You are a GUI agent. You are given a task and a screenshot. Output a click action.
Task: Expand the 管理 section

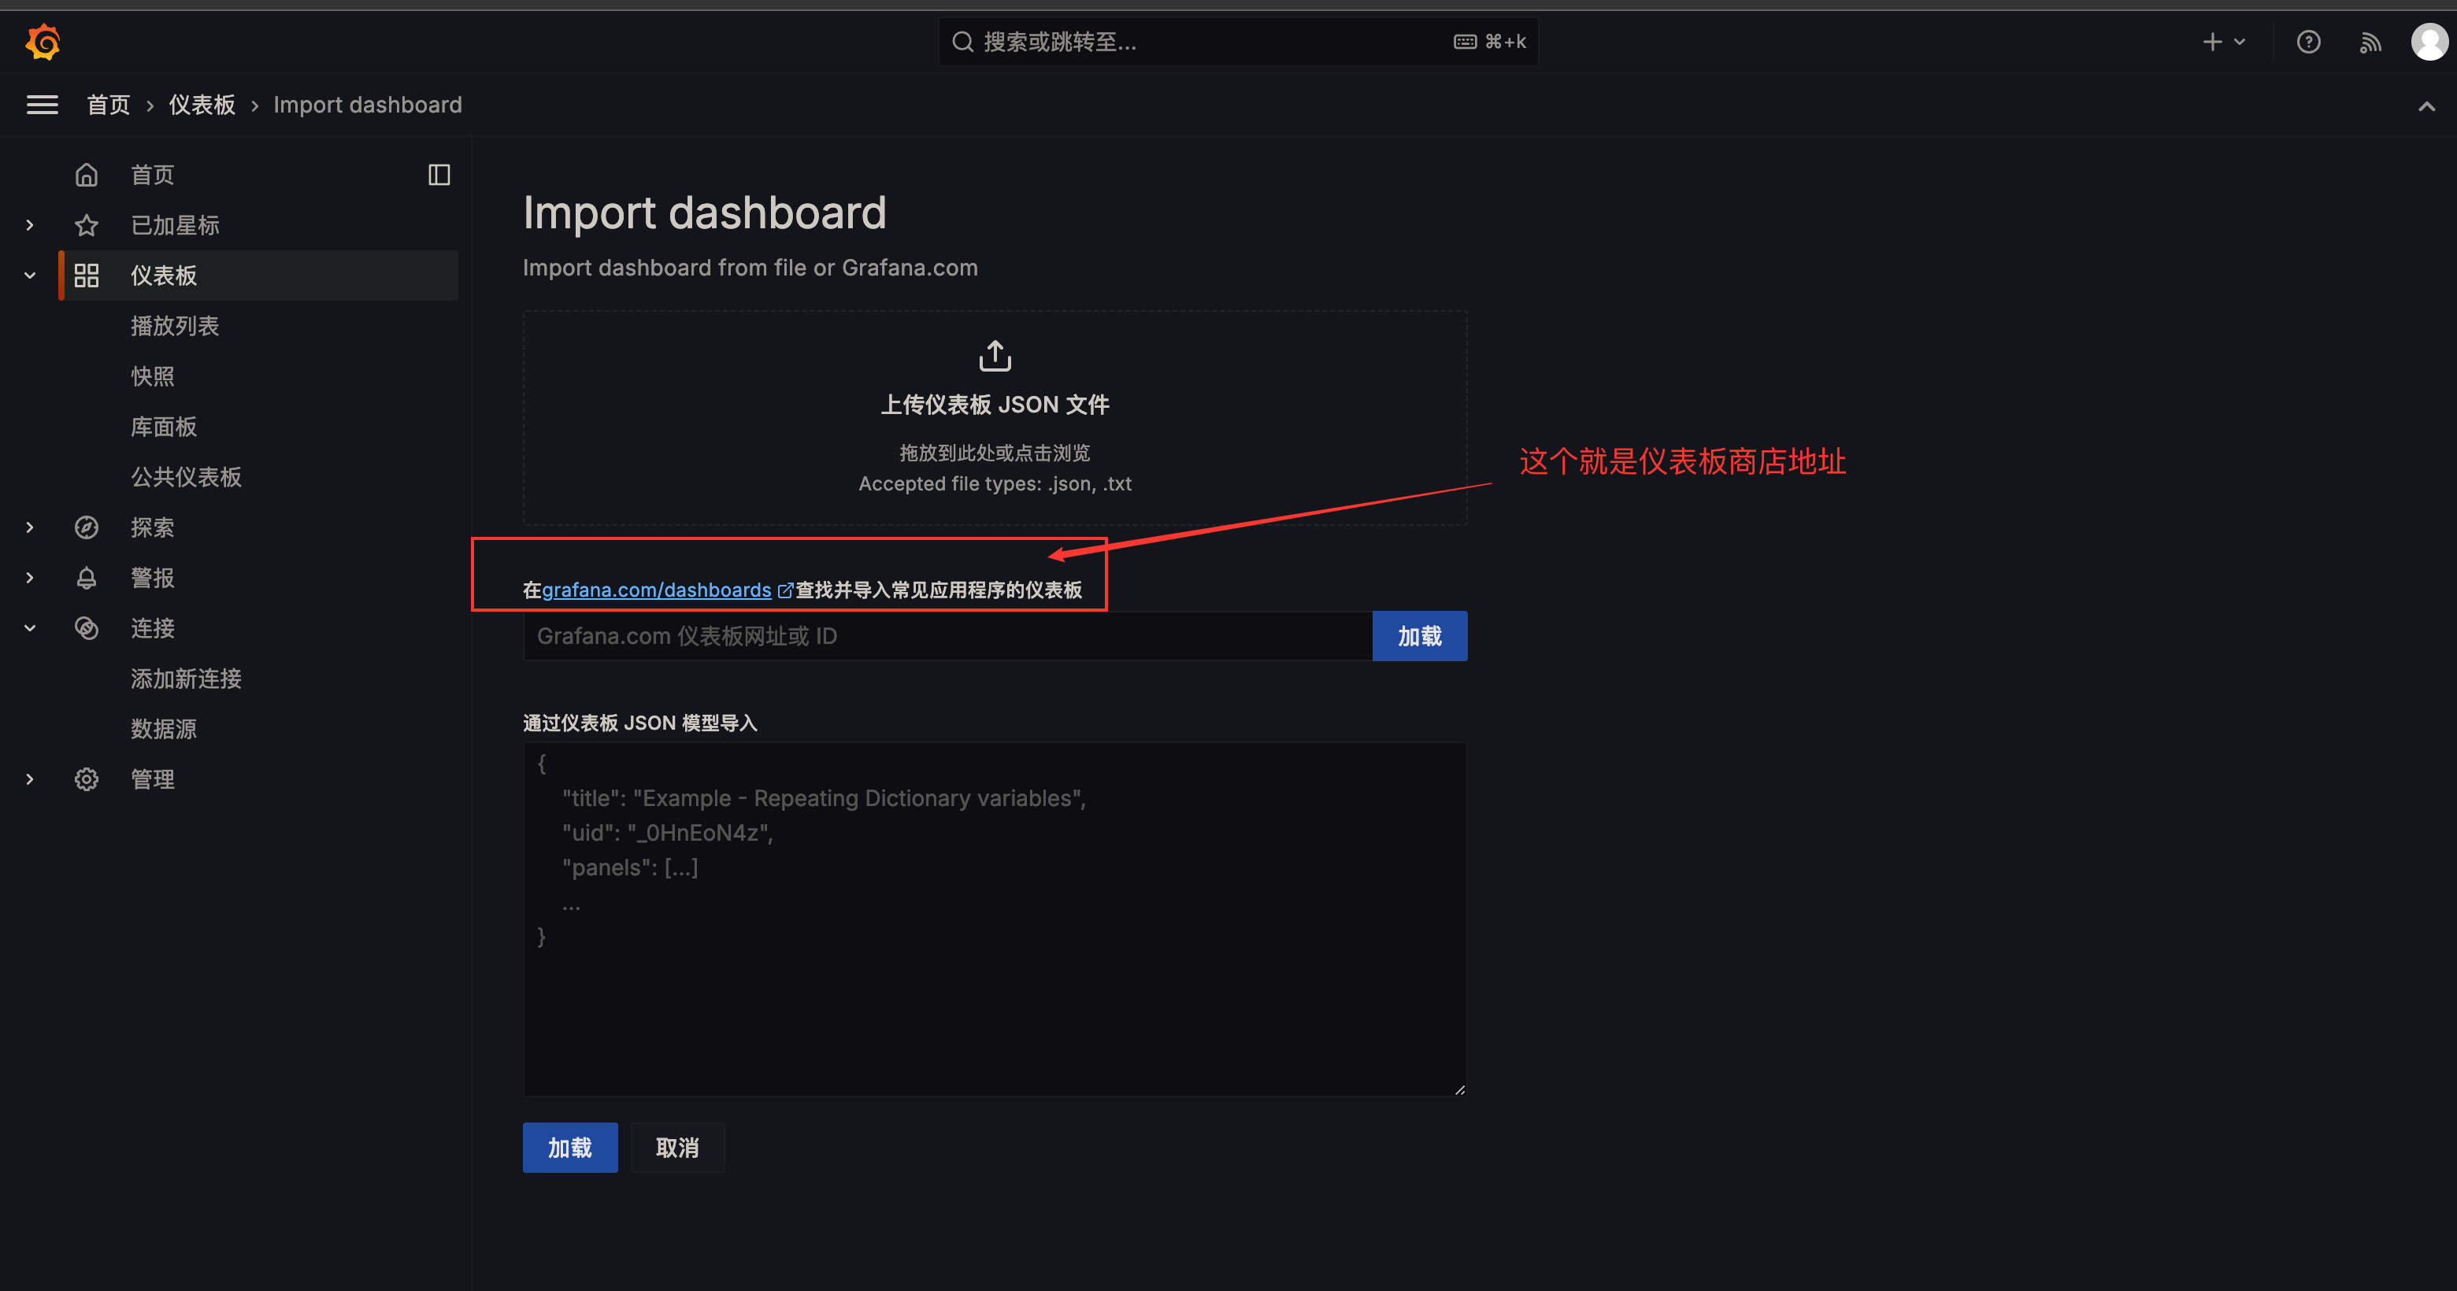(30, 779)
